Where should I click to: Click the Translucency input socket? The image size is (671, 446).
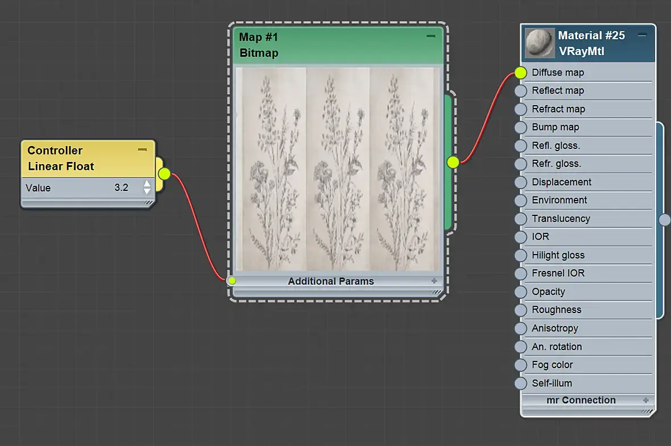click(x=520, y=219)
